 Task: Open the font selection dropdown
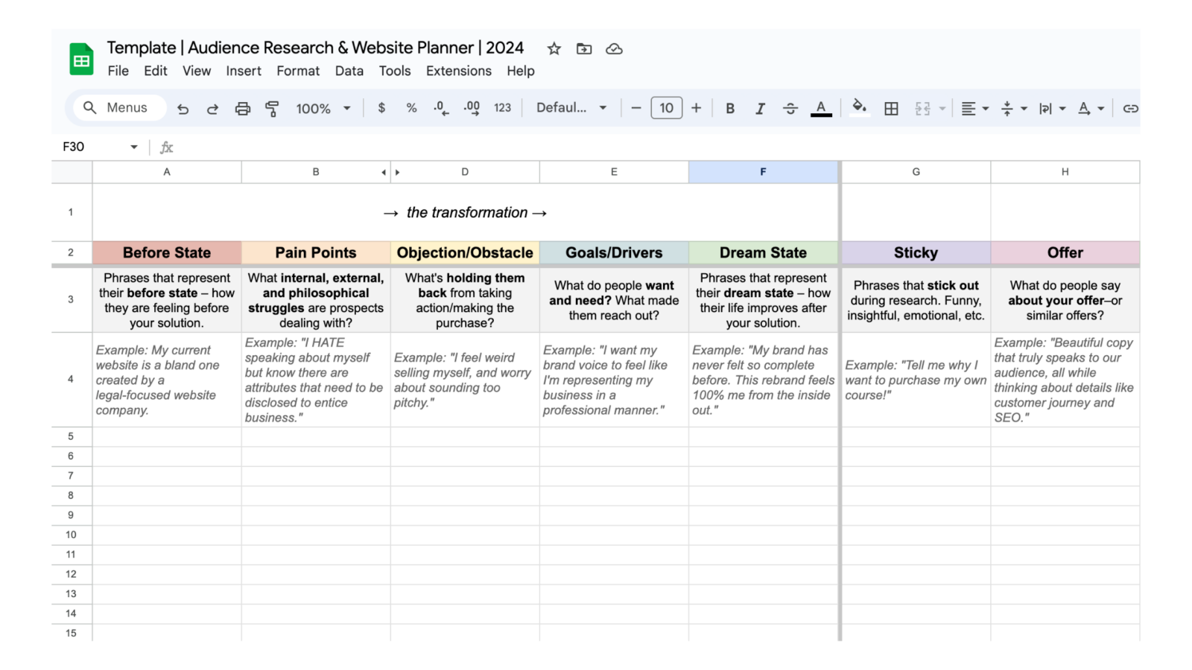click(570, 107)
